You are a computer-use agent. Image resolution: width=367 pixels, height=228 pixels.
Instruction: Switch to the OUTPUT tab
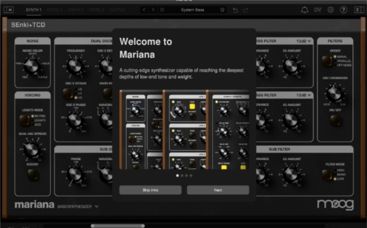point(117,10)
